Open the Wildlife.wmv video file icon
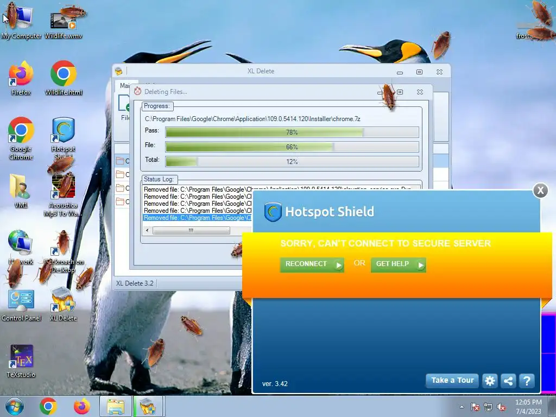Viewport: 556px width, 417px height. pos(64,21)
